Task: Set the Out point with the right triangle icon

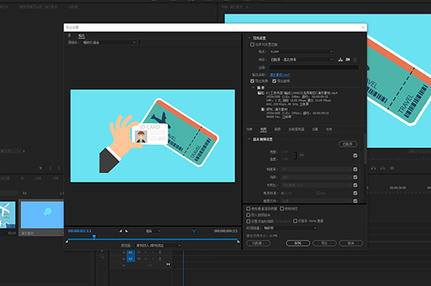Action: [x=126, y=231]
